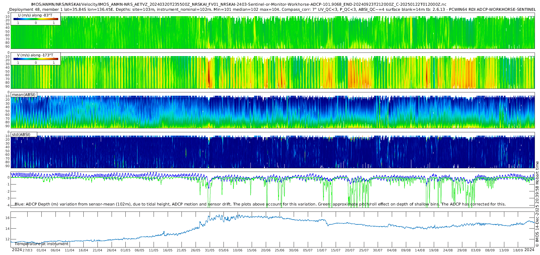Select the std(ABSI) panel label
The height and width of the screenshot is (255, 540).
point(21,135)
